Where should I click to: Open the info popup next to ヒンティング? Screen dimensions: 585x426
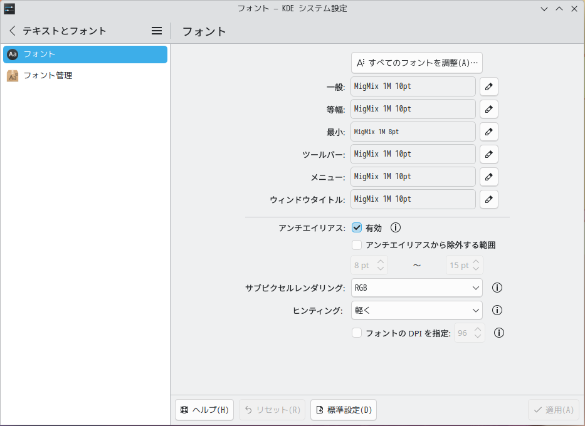click(497, 310)
